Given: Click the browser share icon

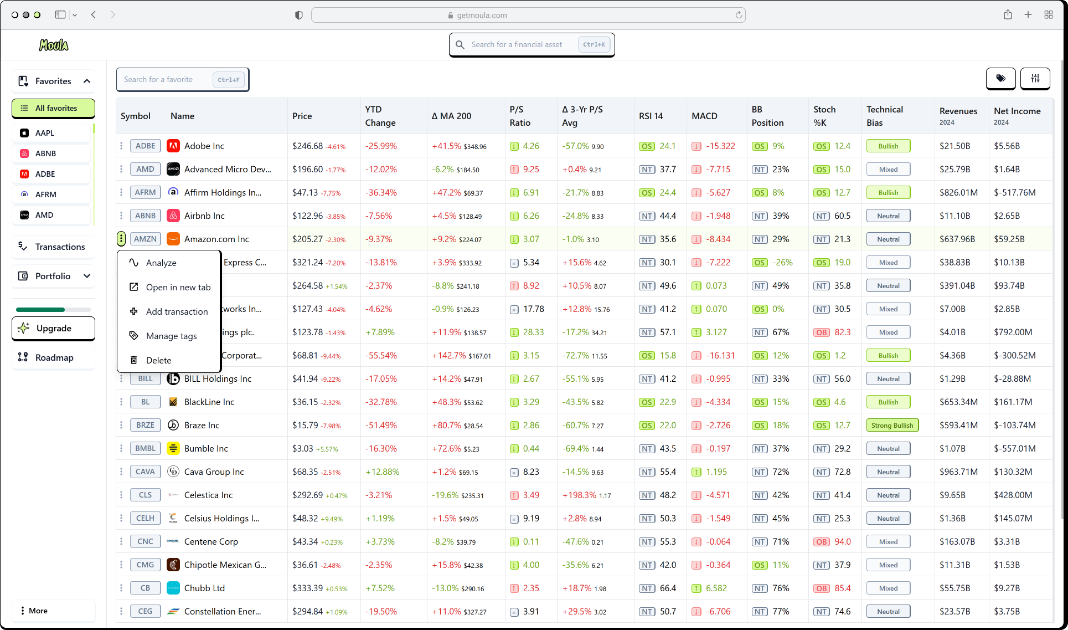Looking at the screenshot, I should (x=1008, y=15).
